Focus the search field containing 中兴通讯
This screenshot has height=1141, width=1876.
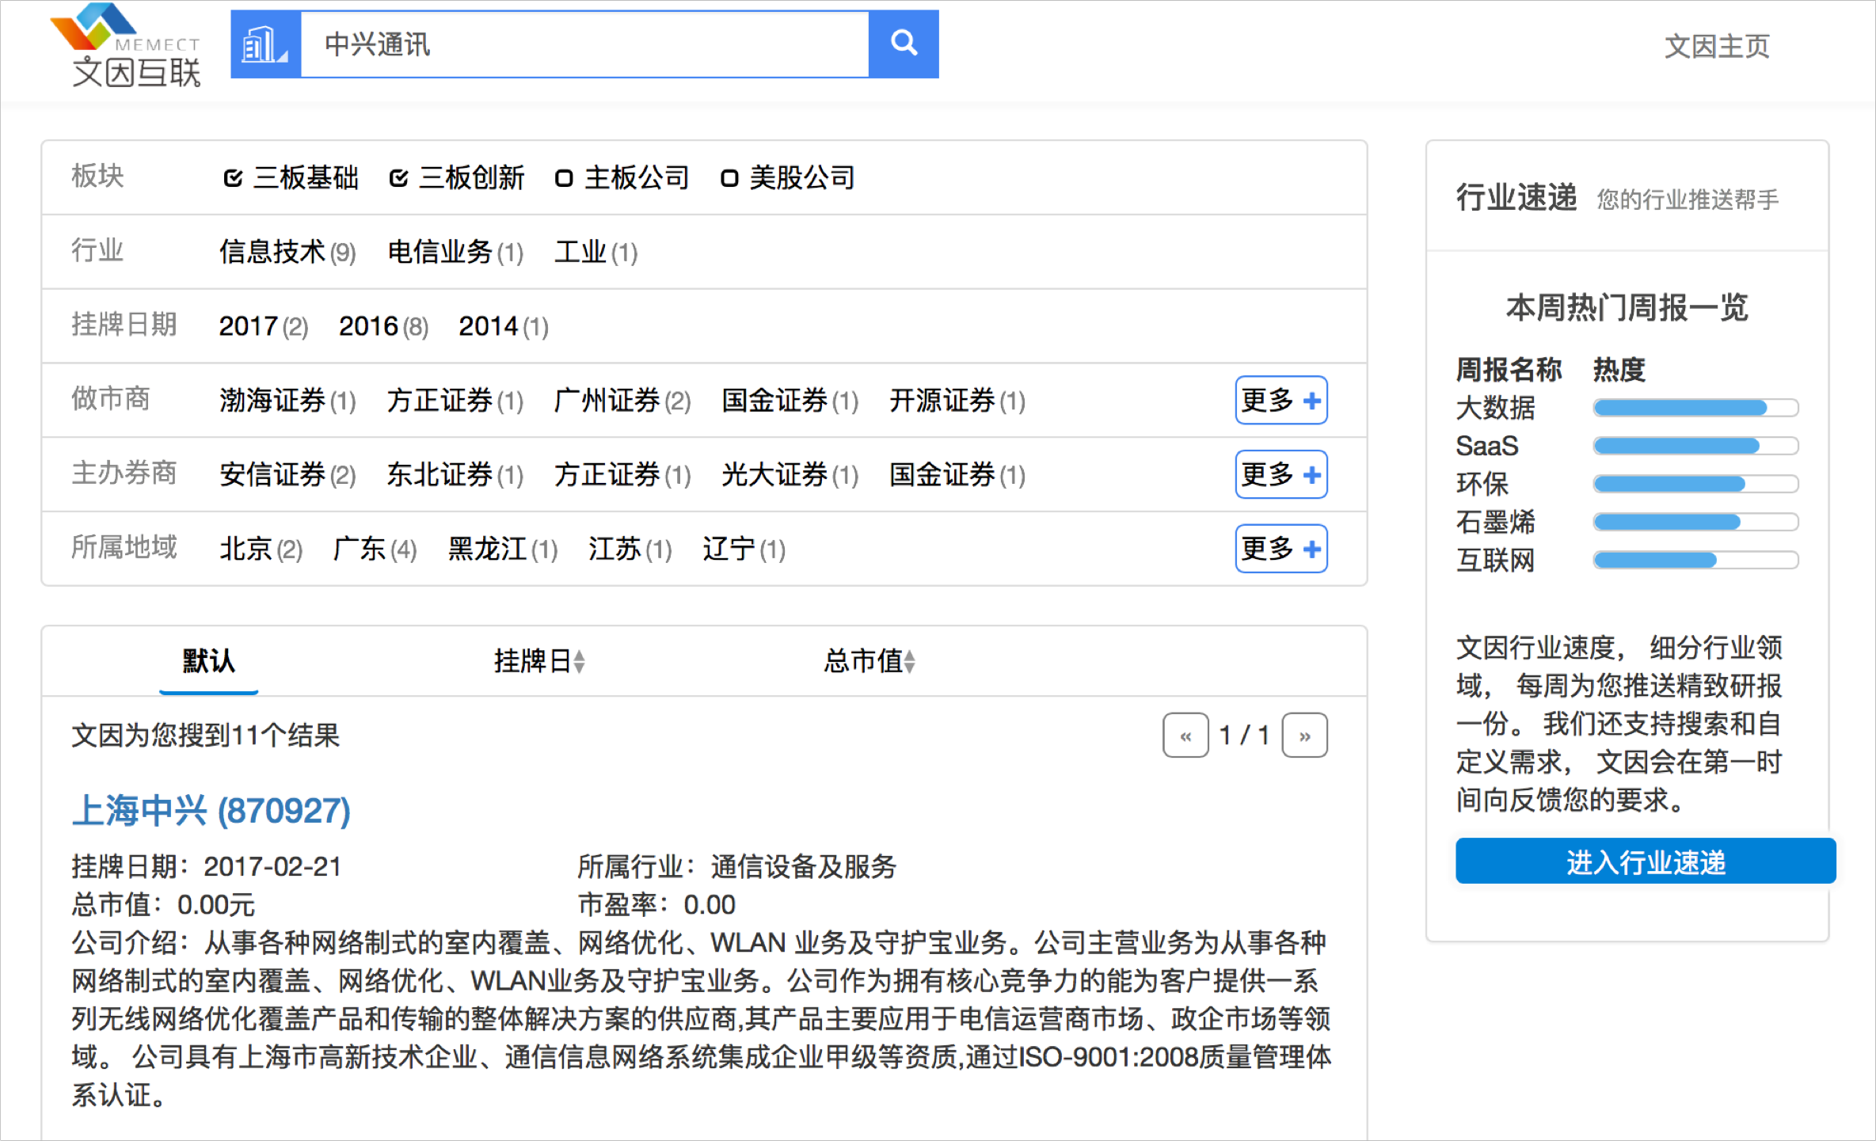click(x=584, y=44)
